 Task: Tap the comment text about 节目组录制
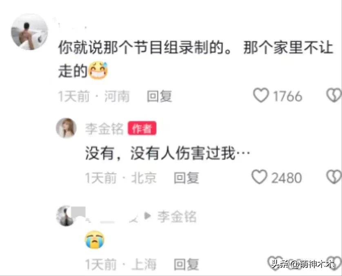(x=195, y=59)
